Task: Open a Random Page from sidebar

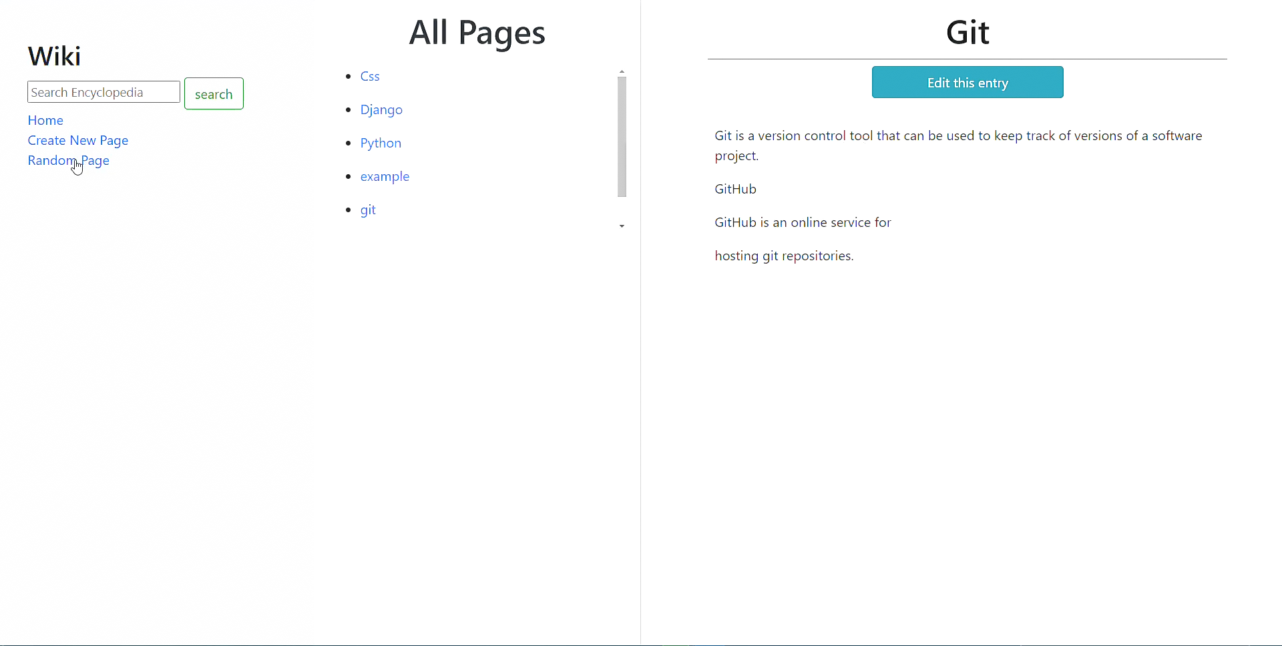Action: [68, 160]
